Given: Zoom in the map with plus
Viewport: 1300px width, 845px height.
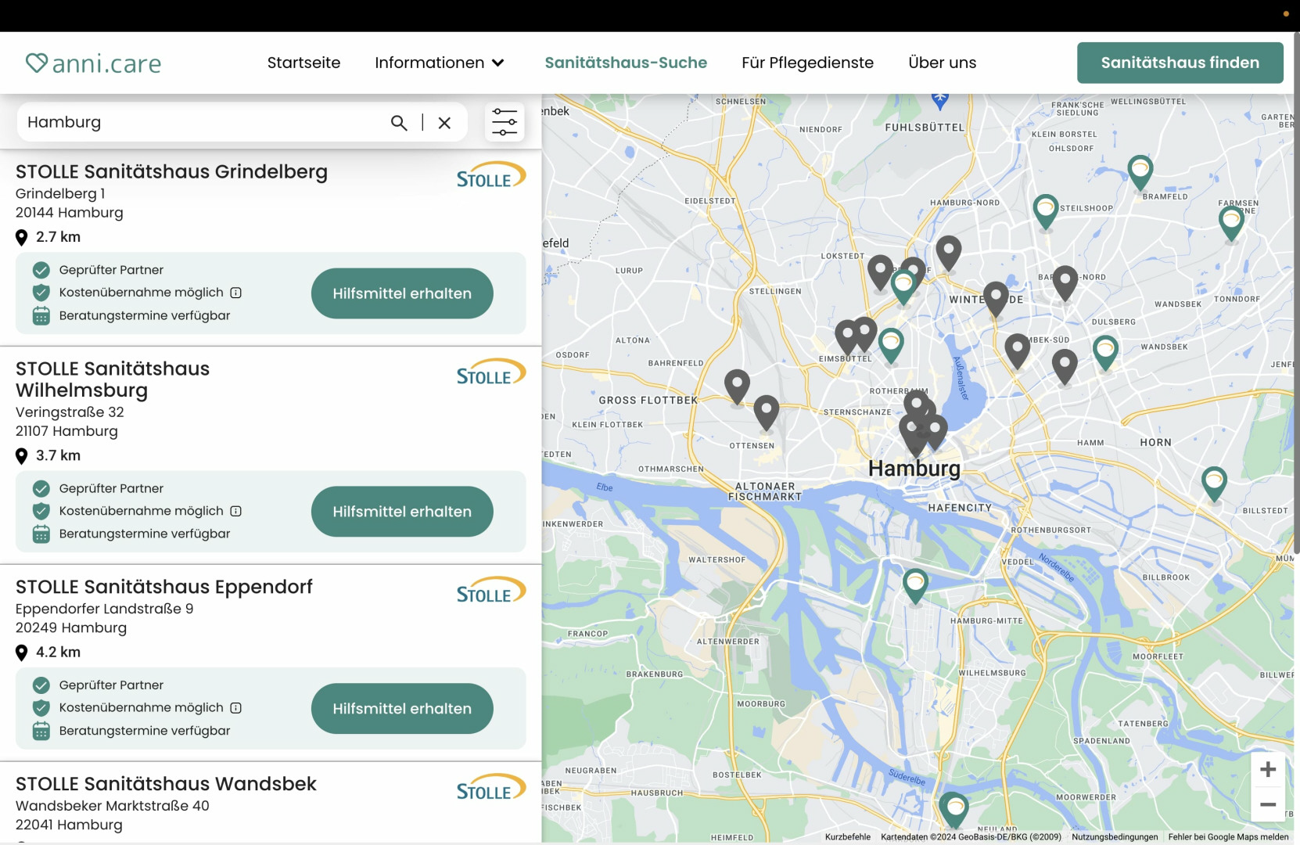Looking at the screenshot, I should tap(1268, 769).
